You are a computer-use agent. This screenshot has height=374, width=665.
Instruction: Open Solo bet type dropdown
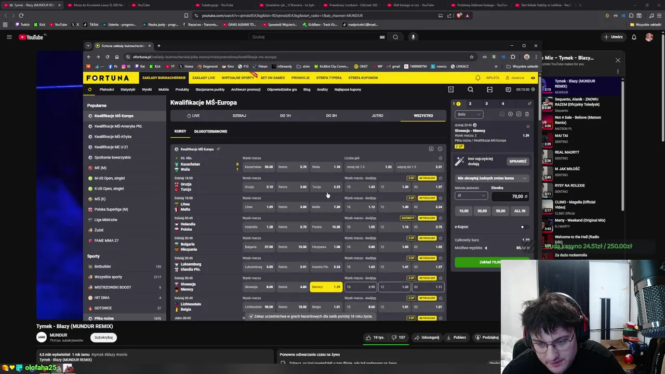[469, 114]
